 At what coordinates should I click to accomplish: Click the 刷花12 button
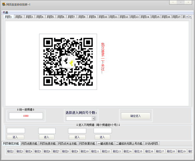[106, 151]
